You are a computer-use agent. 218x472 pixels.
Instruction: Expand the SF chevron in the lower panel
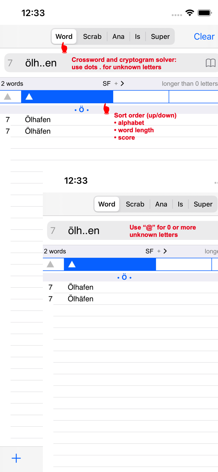(x=165, y=251)
